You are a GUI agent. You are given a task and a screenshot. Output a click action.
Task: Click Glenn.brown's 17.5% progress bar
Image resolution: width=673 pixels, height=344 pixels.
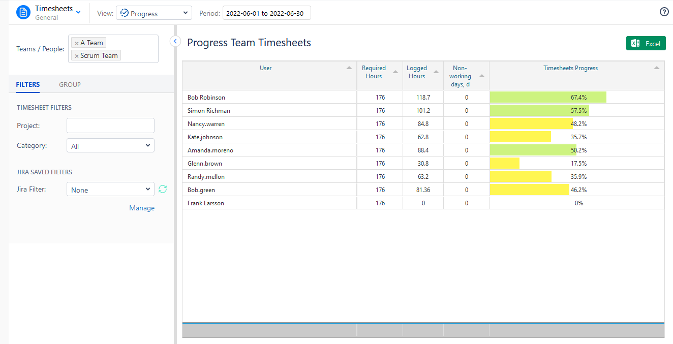pos(505,163)
